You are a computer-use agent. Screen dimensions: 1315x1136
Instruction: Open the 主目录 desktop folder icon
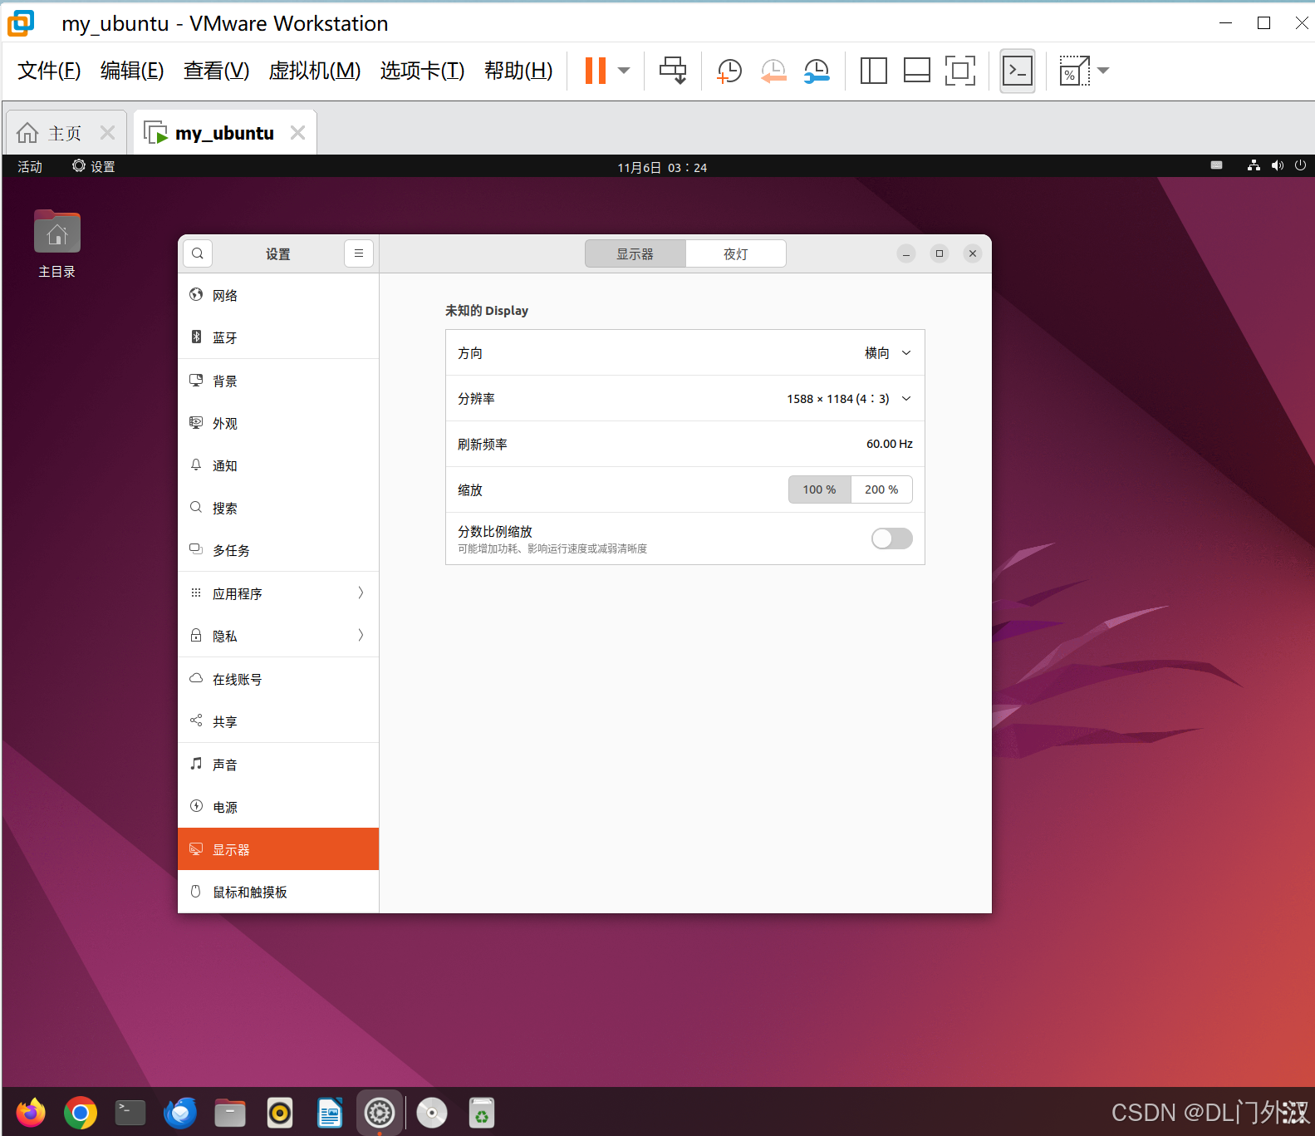pos(56,243)
